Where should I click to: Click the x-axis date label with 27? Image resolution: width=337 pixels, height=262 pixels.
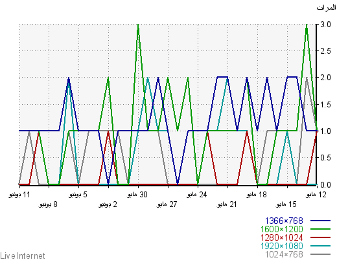click(167, 204)
